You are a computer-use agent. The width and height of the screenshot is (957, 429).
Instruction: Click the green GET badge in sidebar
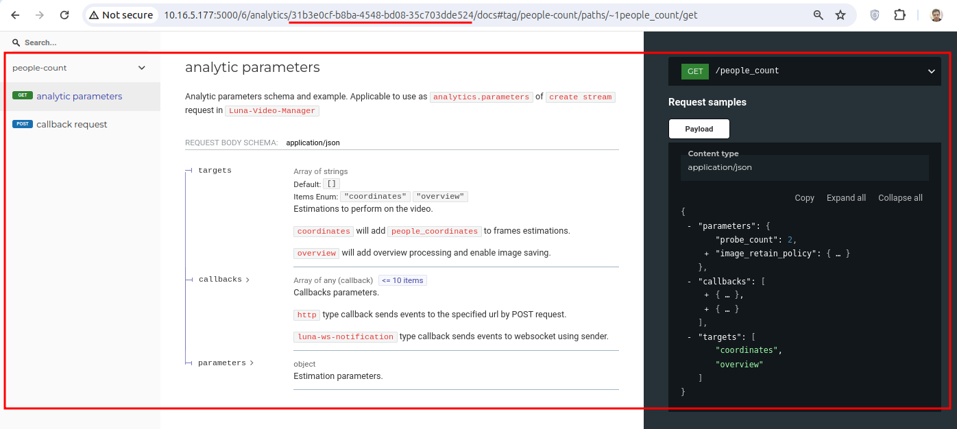23,96
